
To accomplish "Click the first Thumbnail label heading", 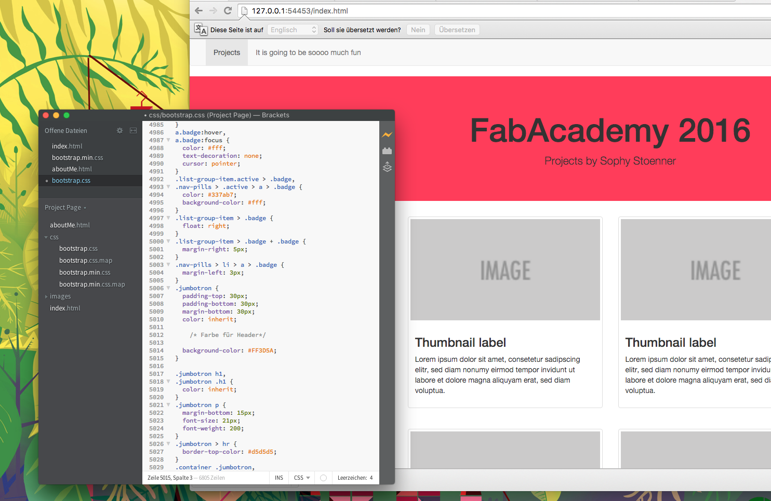I will (x=460, y=343).
